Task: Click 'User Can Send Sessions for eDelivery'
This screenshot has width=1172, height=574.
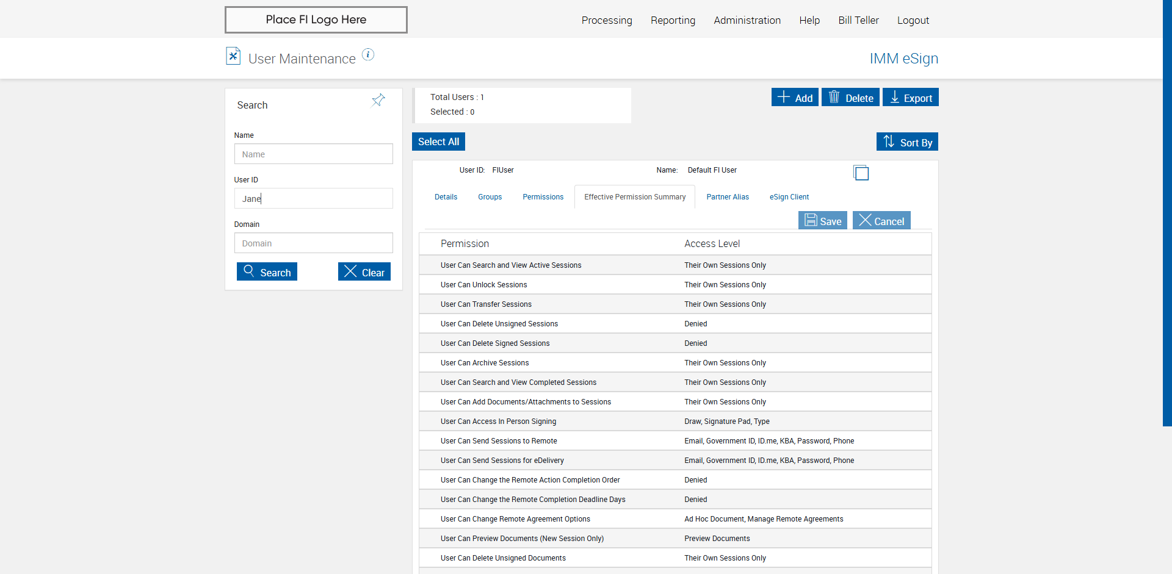Action: 502,461
